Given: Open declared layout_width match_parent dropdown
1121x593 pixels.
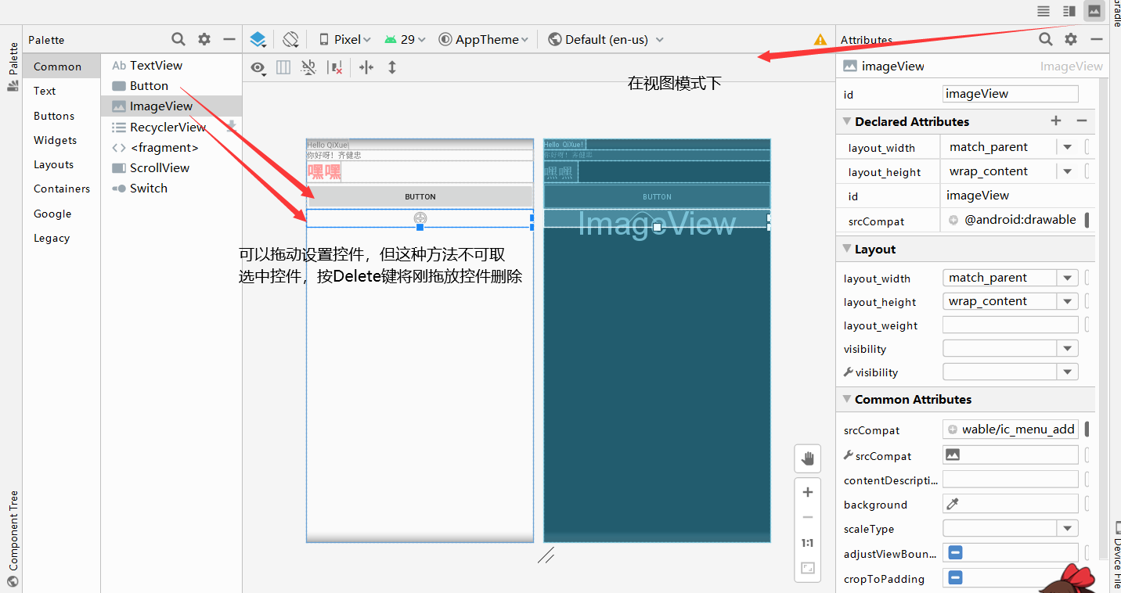Looking at the screenshot, I should pos(1067,147).
